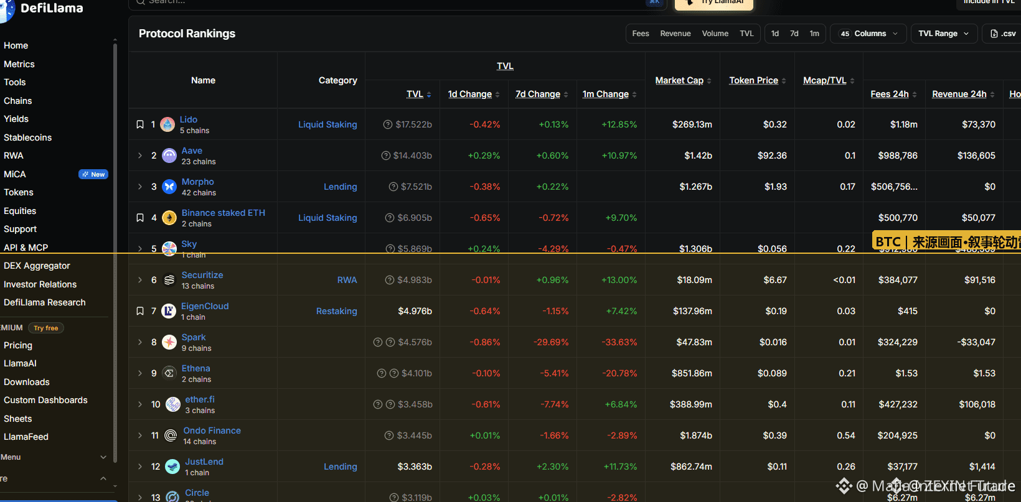Open Stablecoins in the sidebar
Screen dimensions: 1021x502
tap(28, 137)
